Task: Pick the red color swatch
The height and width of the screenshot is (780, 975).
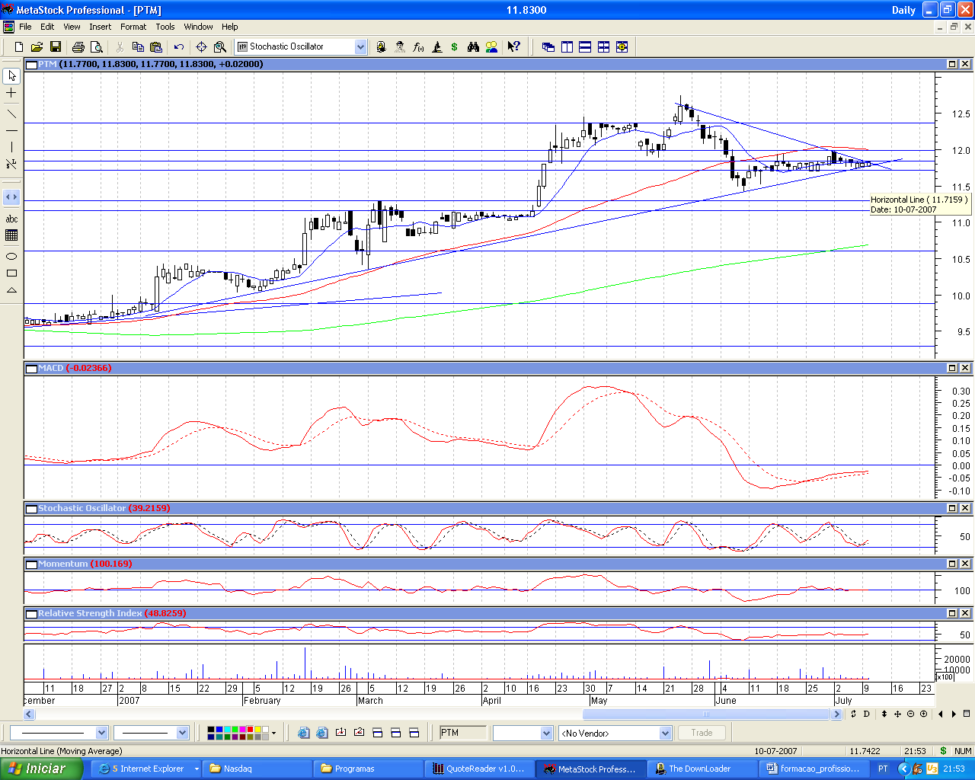Action: click(x=250, y=729)
